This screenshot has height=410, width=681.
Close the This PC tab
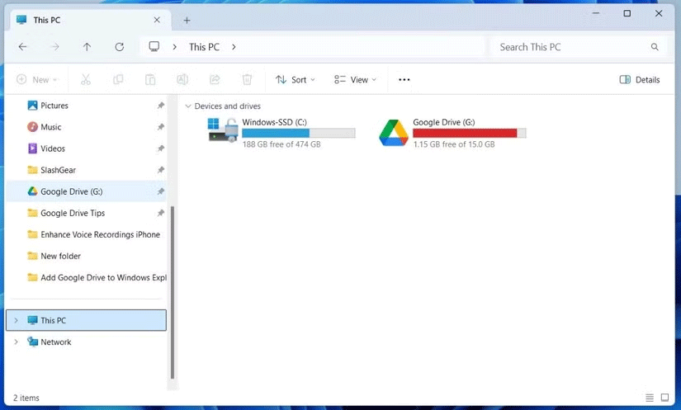[157, 20]
